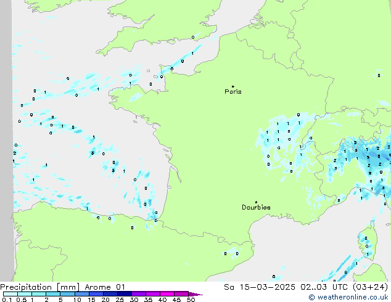Select the 25–30 mm navy legend swatch
Image resolution: width=391 pixels, height=302 pixels.
point(124,294)
